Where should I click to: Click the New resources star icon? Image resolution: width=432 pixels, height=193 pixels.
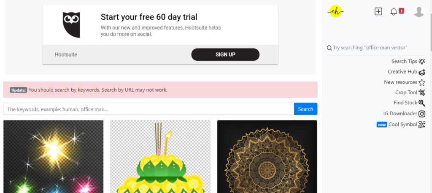click(x=422, y=82)
